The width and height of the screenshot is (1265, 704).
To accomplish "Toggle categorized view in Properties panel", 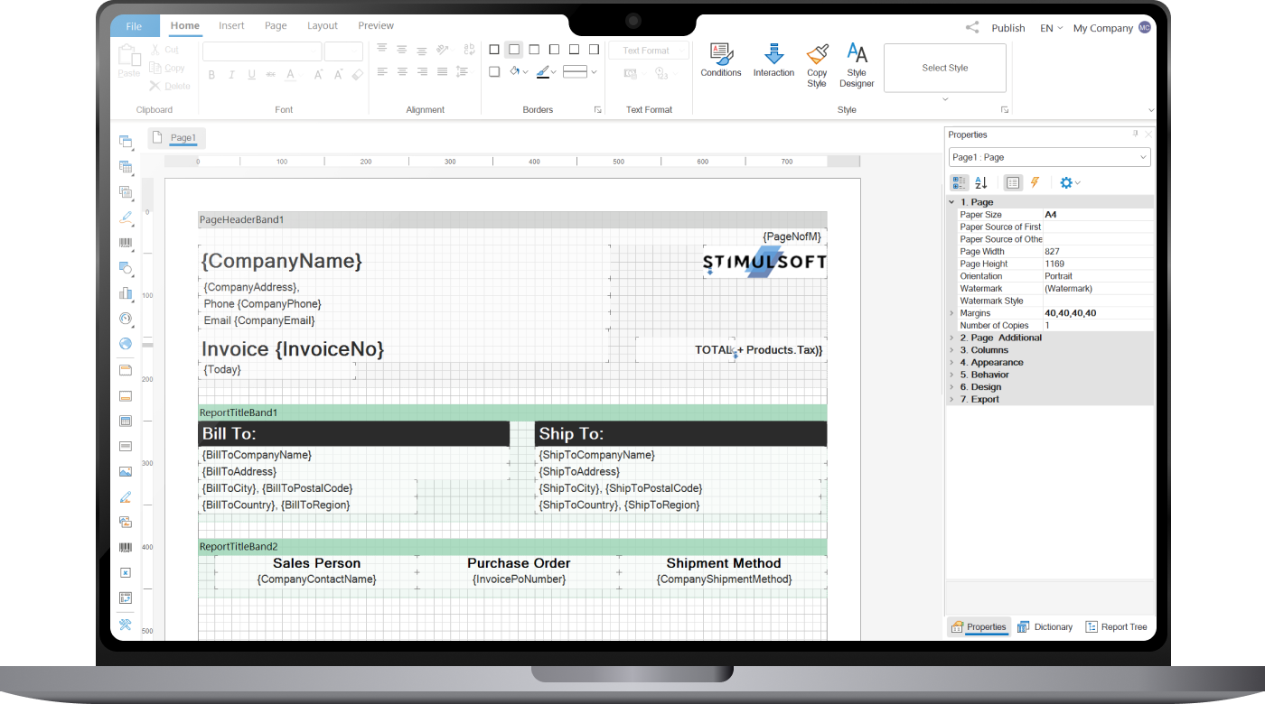I will point(959,182).
